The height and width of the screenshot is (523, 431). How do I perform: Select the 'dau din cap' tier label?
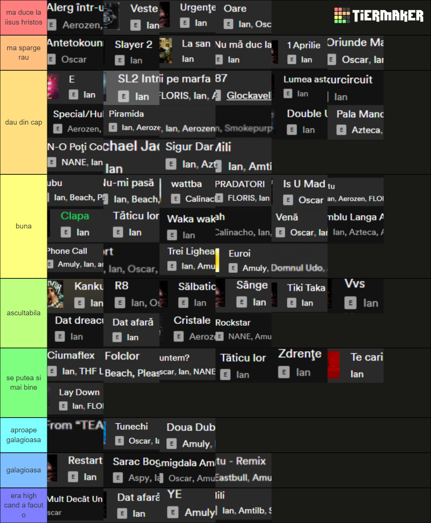coord(23,122)
